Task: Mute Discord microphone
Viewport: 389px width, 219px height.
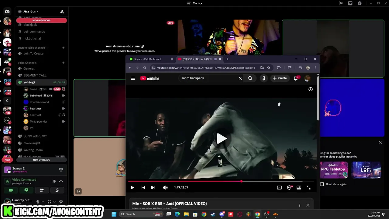Action: [38, 202]
